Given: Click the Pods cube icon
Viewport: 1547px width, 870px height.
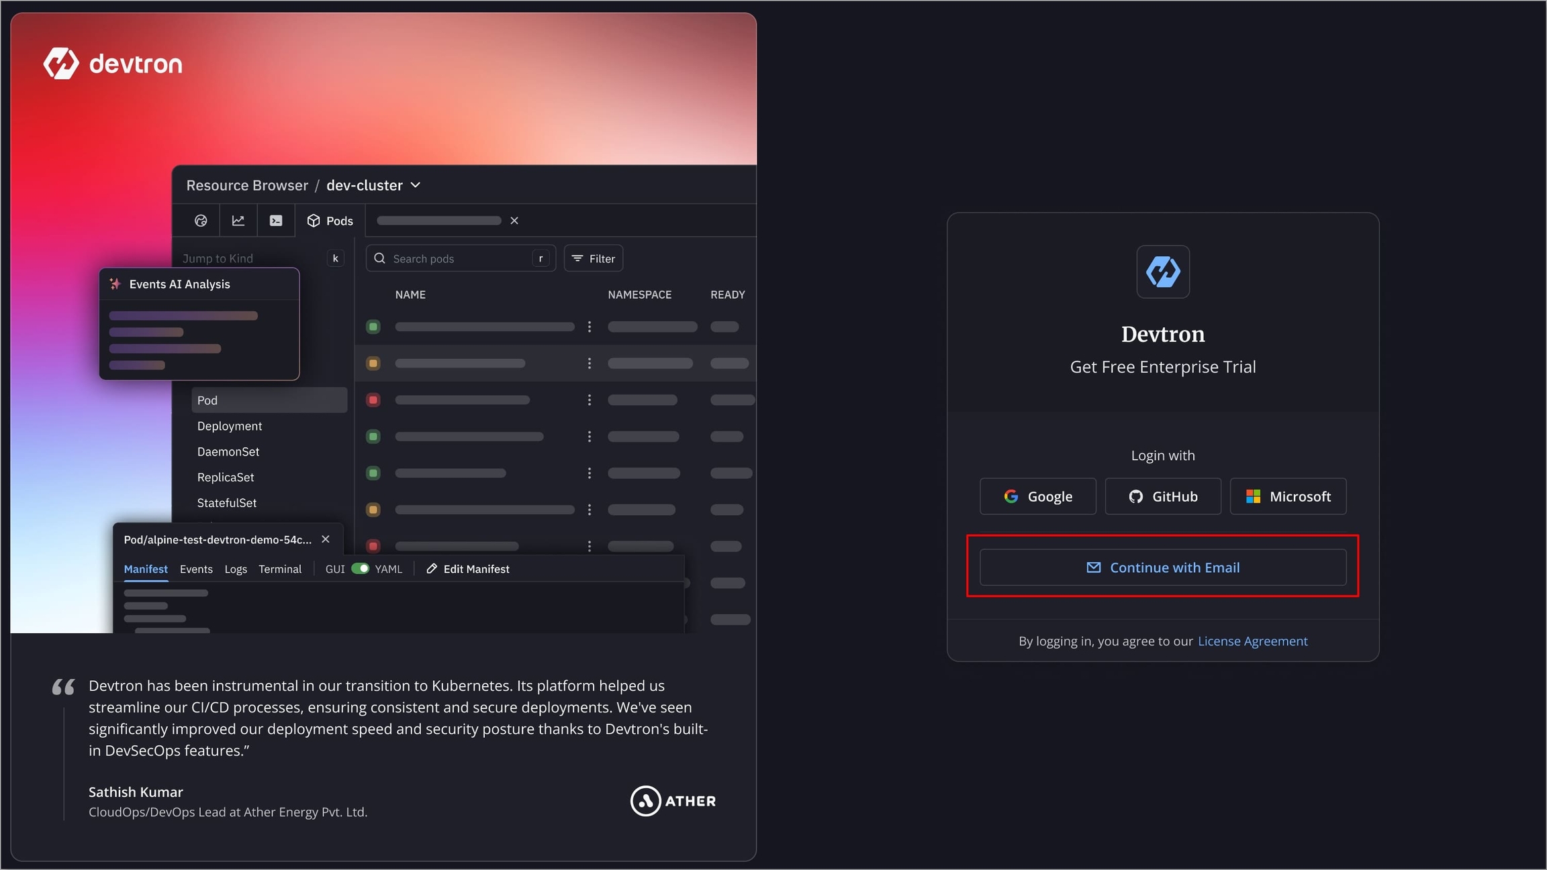Looking at the screenshot, I should pos(313,221).
